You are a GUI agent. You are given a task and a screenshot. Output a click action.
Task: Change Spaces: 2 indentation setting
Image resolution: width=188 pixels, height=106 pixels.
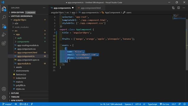[x=129, y=104]
